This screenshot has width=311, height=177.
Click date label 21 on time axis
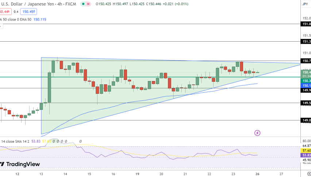[x=185, y=174]
